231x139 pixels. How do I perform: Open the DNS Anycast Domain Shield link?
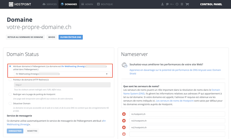[175, 72]
